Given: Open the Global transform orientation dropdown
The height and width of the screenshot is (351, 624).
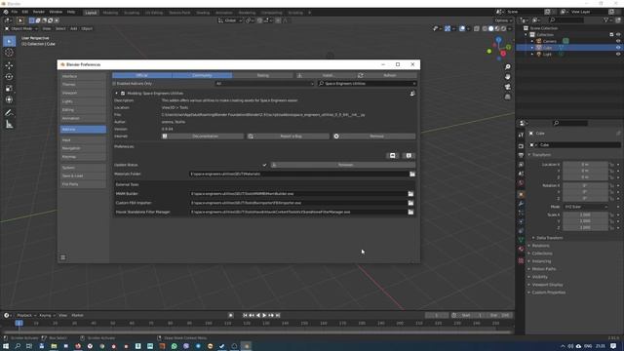Looking at the screenshot, I should pos(230,20).
